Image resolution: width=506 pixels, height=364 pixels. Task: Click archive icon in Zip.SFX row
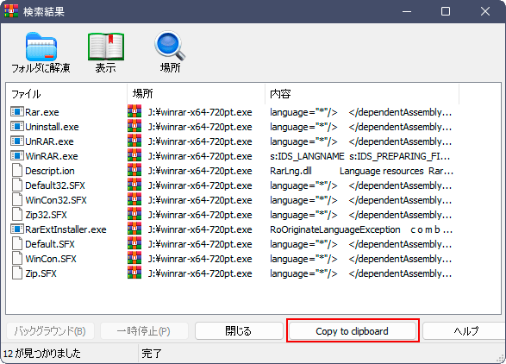click(x=134, y=273)
